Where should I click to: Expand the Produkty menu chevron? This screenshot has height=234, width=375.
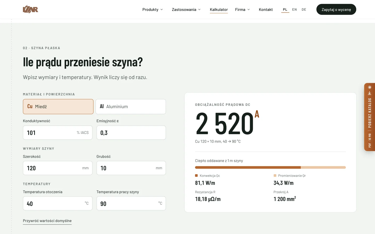click(x=161, y=10)
